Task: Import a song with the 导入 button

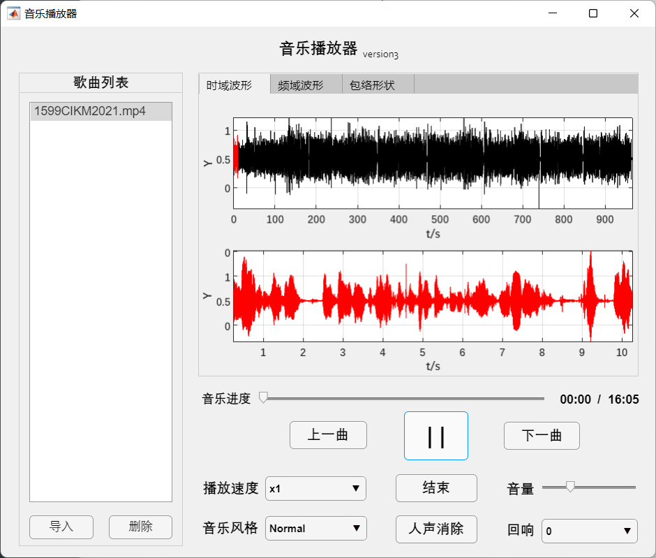Action: [61, 527]
